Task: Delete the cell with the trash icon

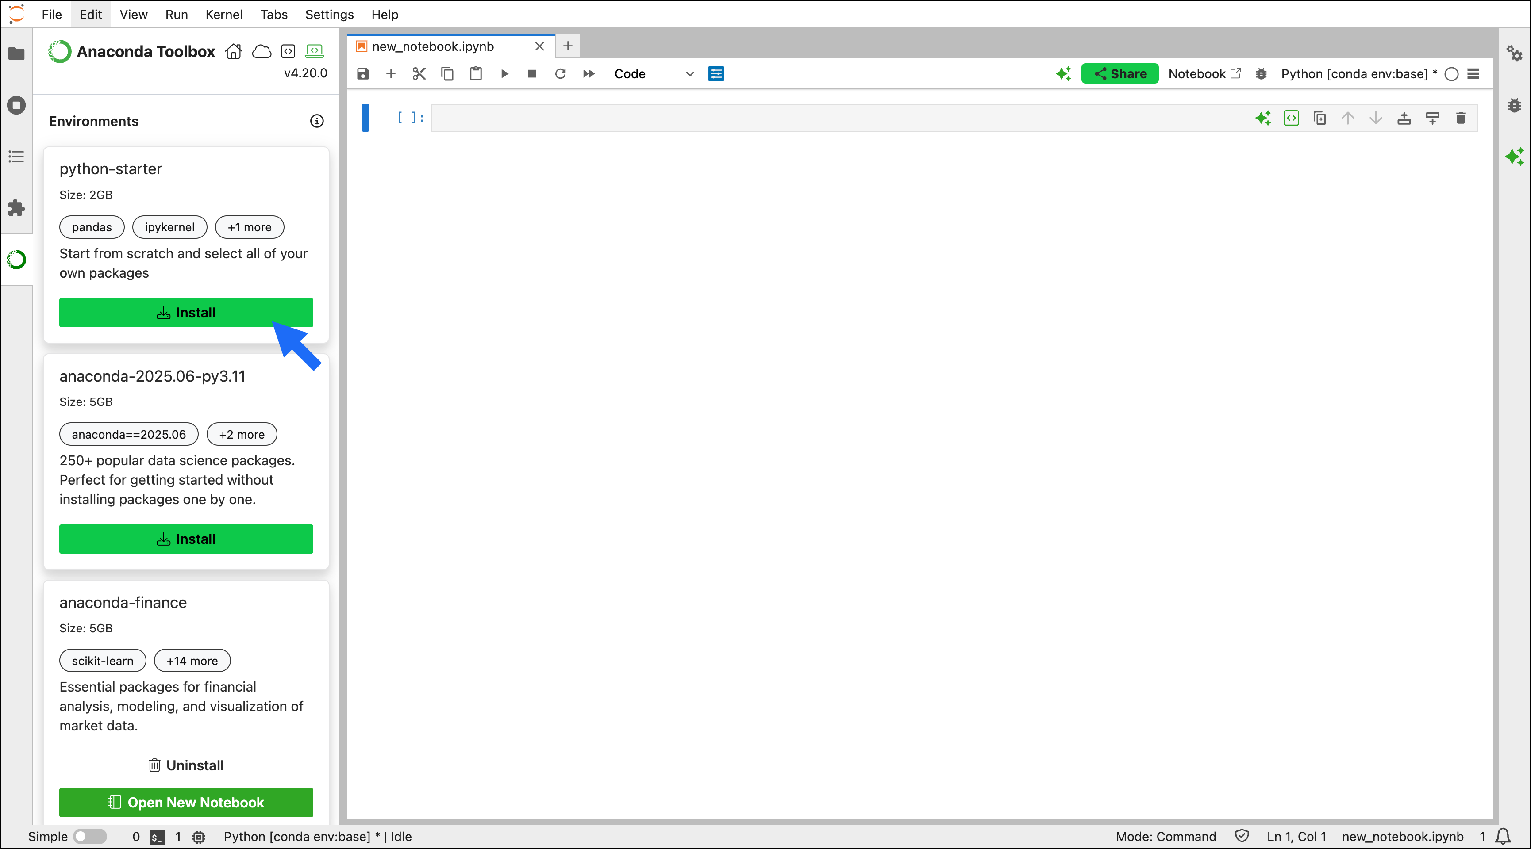Action: tap(1460, 118)
